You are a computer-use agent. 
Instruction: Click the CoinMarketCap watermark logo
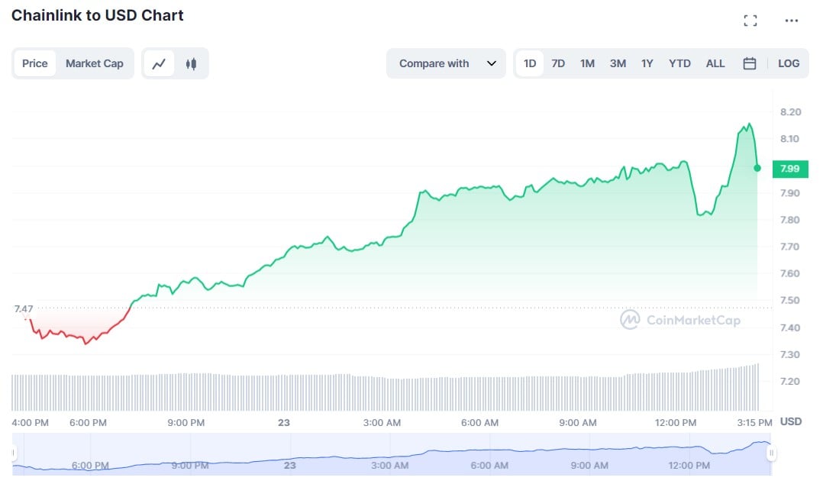(x=679, y=320)
